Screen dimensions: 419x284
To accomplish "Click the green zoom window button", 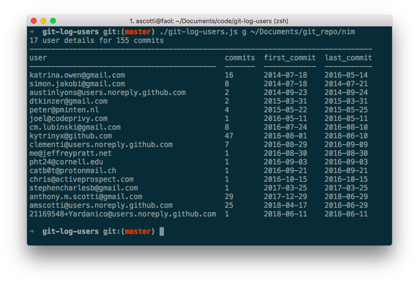I will (53, 21).
